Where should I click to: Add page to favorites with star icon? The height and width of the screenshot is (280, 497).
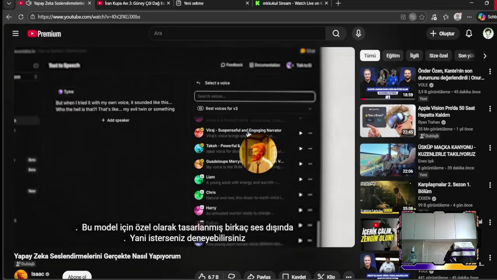point(422,17)
